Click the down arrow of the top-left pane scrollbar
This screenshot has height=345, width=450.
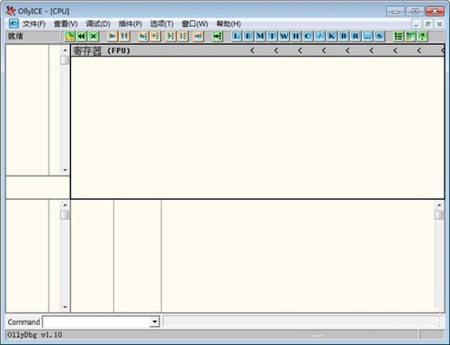click(65, 170)
